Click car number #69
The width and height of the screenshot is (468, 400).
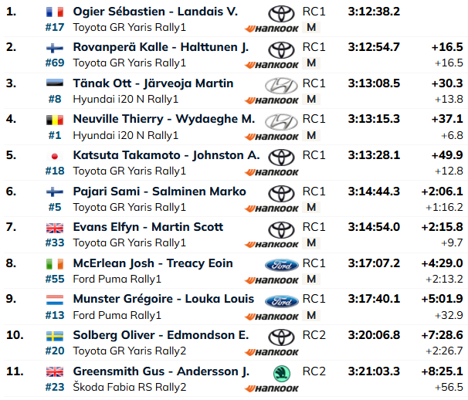[x=55, y=63]
